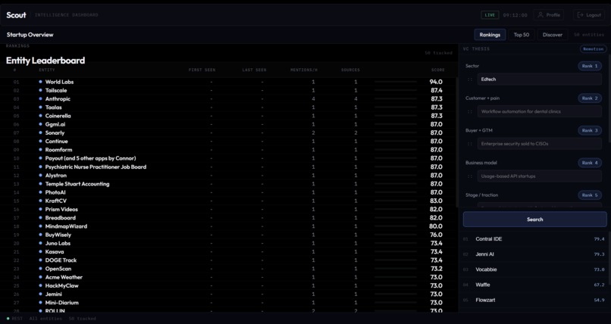The image size is (611, 324).
Task: Click the user icon beside Profile
Action: [540, 15]
